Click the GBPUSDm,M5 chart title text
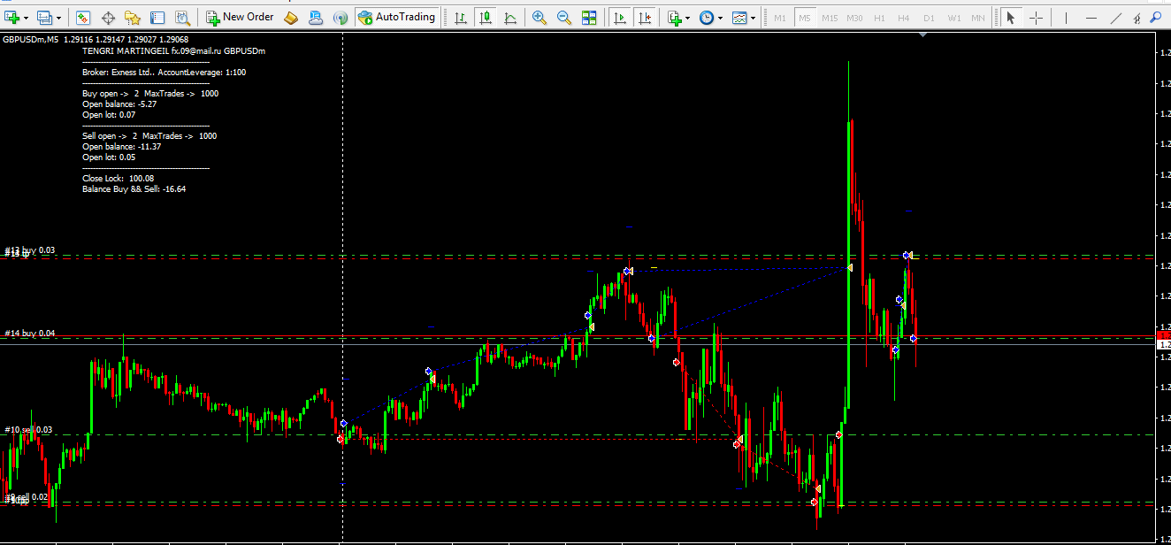Image resolution: width=1171 pixels, height=545 pixels. pos(31,39)
